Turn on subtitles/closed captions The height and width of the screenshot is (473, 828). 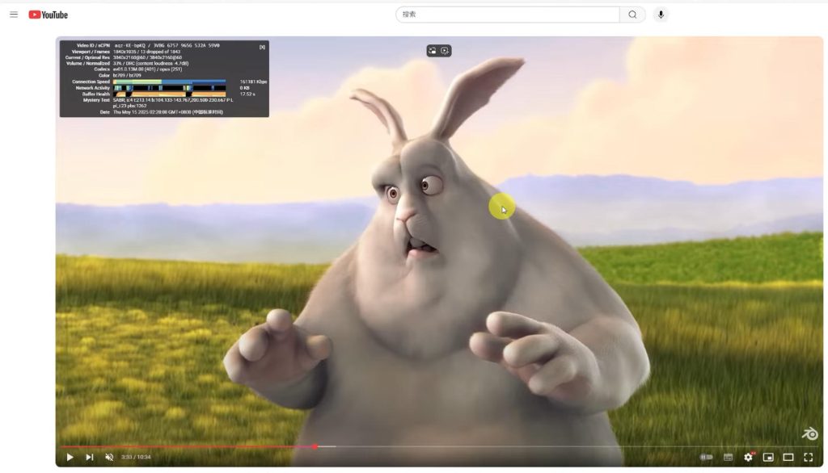[729, 457]
